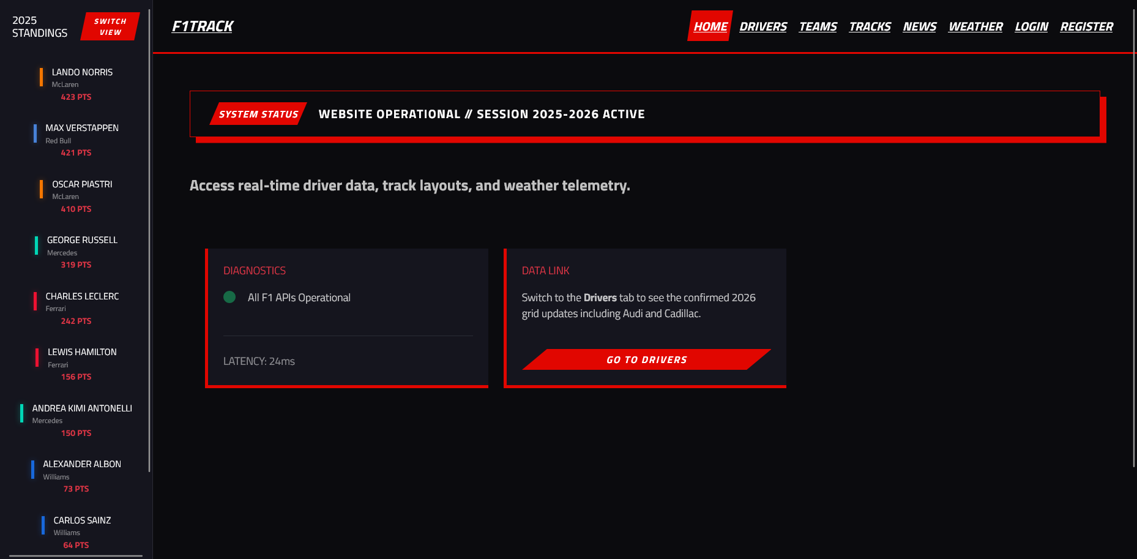Select George Russell in standings
Image resolution: width=1137 pixels, height=559 pixels.
point(82,240)
